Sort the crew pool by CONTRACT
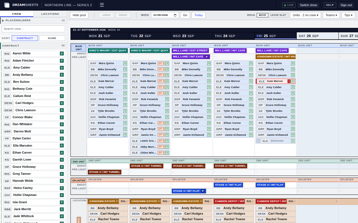 pyautogui.click(x=25, y=38)
